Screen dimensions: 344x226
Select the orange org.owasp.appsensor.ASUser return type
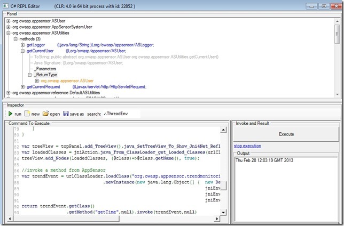point(66,80)
